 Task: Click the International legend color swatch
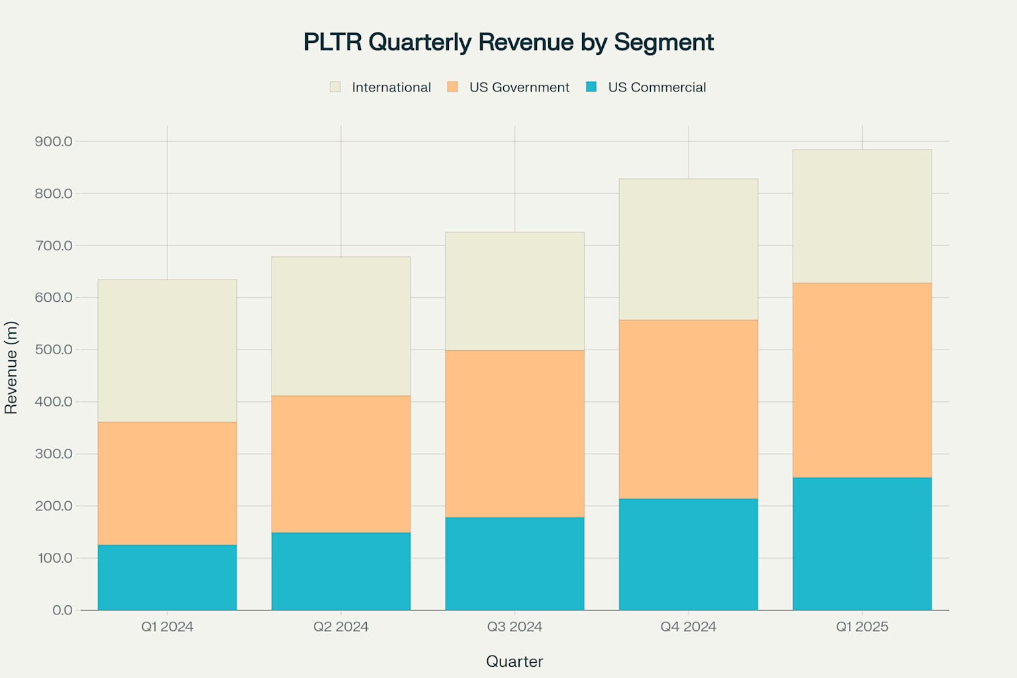point(335,87)
